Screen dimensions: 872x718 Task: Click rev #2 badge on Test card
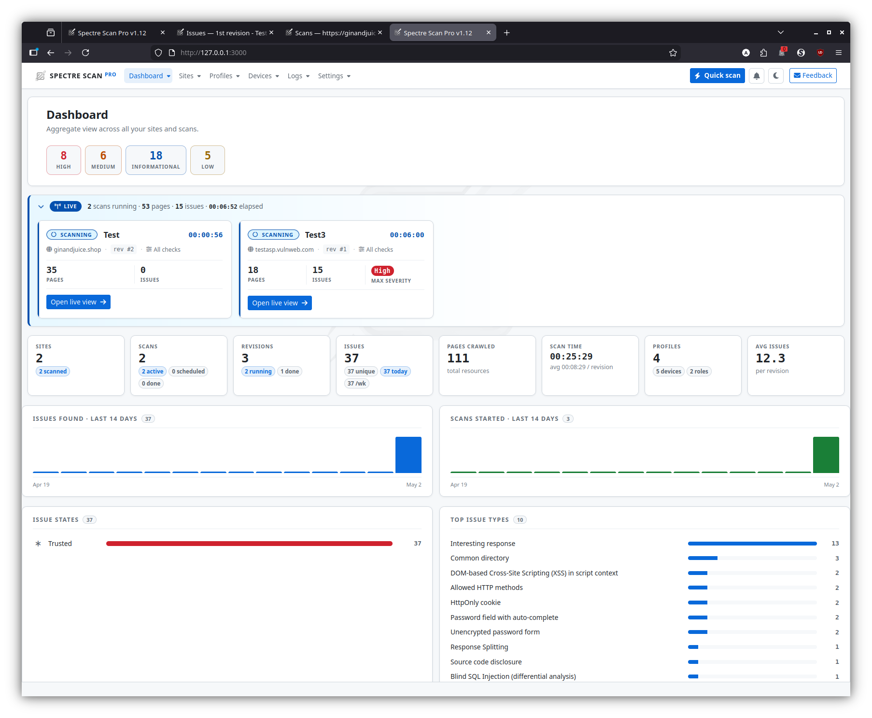tap(124, 249)
